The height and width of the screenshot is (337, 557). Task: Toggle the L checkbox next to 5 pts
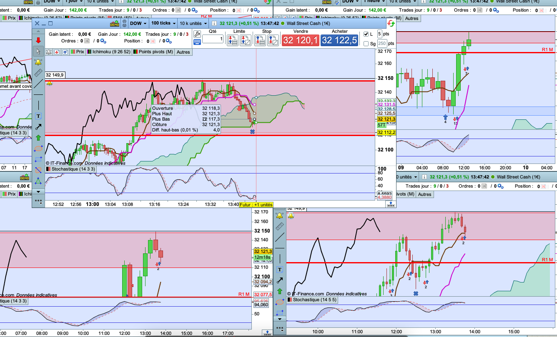click(x=366, y=34)
